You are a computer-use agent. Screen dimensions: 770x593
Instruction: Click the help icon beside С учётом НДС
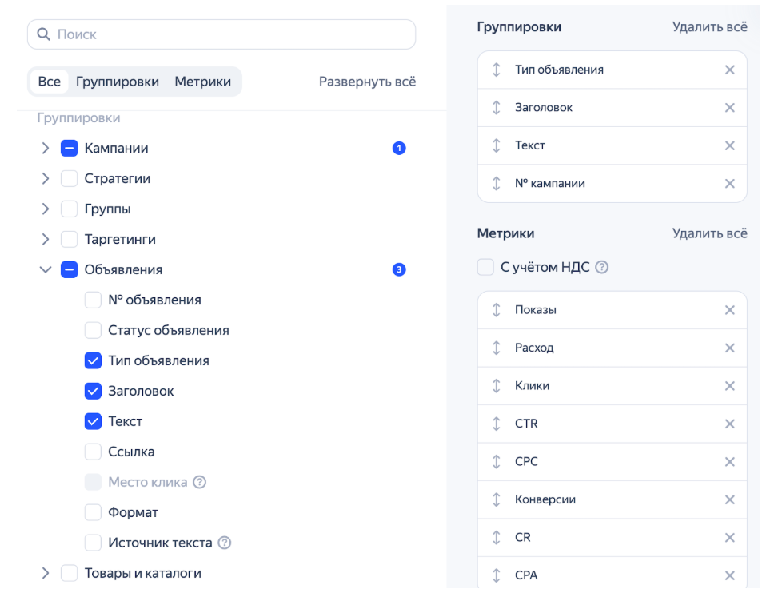602,268
